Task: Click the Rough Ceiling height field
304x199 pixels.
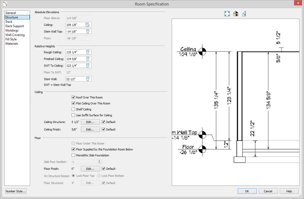Action: tap(78, 52)
